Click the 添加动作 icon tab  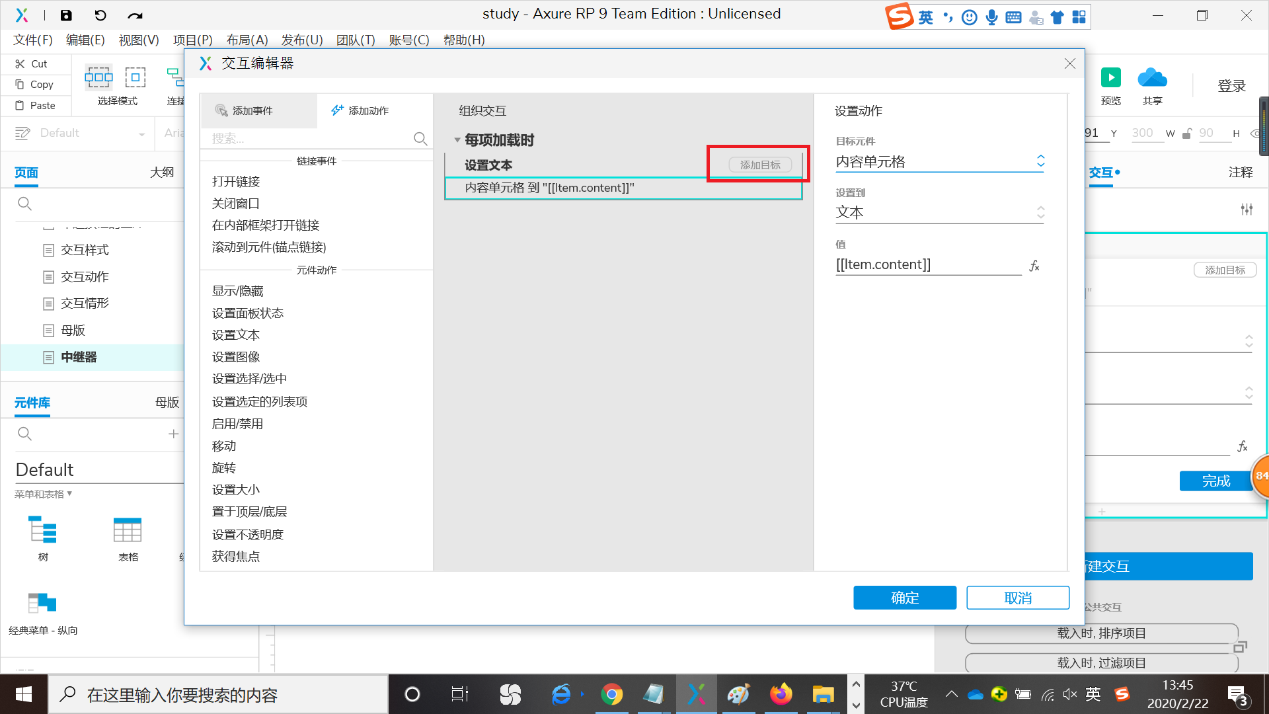tap(359, 110)
